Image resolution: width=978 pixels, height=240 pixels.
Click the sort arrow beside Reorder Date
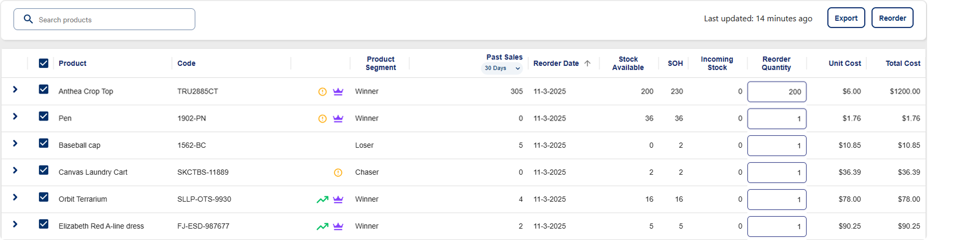[587, 63]
